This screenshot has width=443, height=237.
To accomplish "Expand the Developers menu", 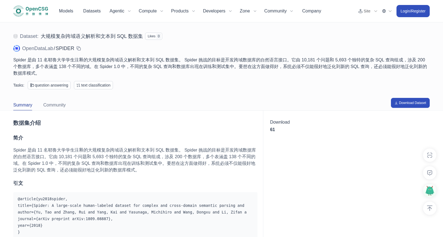I will tap(217, 11).
